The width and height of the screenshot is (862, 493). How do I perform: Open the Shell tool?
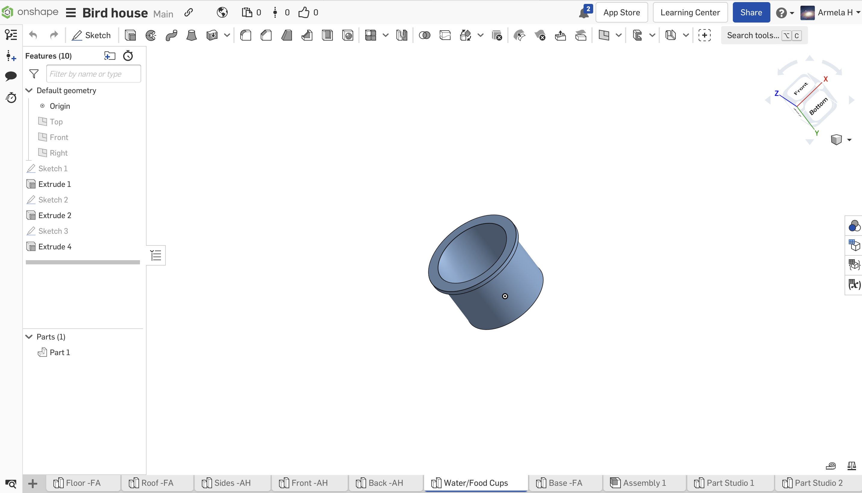tap(327, 35)
